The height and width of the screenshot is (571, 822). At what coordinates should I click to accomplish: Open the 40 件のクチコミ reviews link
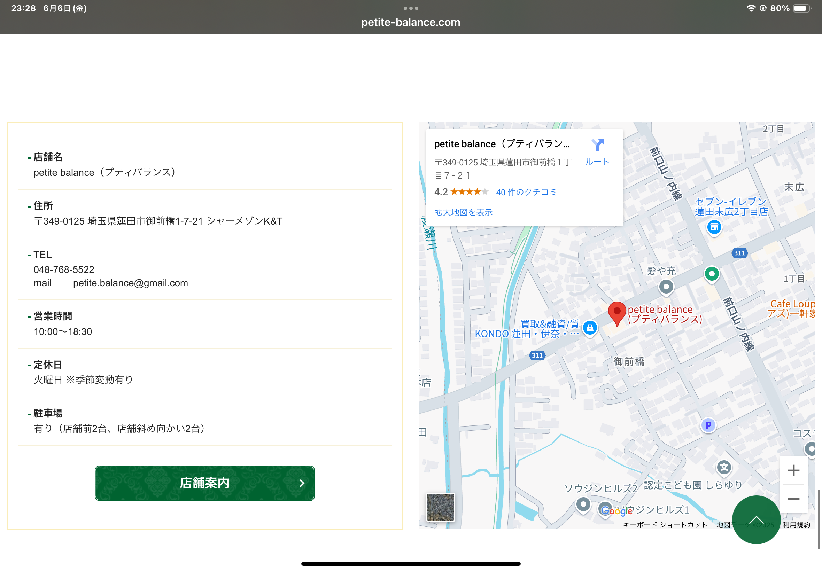click(x=526, y=192)
